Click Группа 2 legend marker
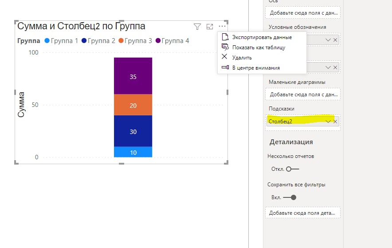 pyautogui.click(x=84, y=40)
